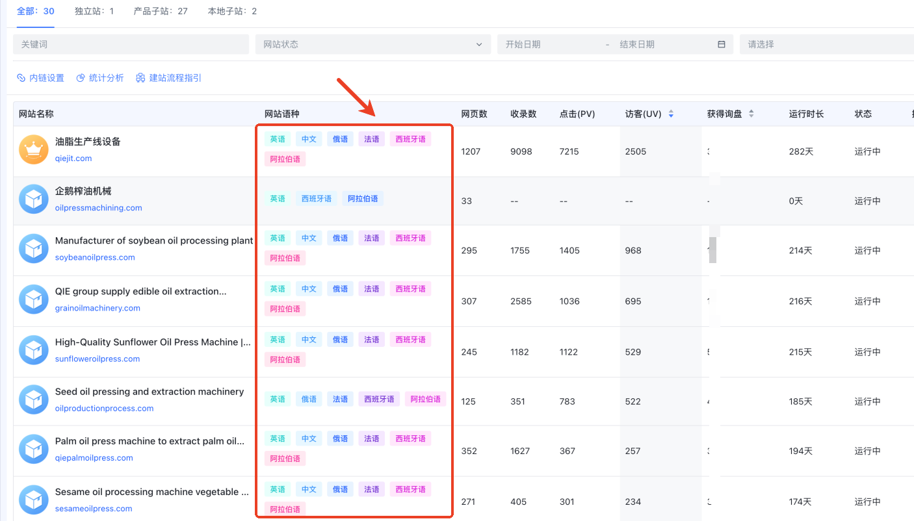
Task: Open the qiejit.com link
Action: (73, 159)
